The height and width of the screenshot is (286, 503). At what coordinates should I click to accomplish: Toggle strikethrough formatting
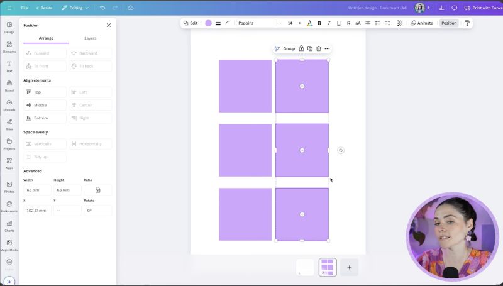coord(348,23)
